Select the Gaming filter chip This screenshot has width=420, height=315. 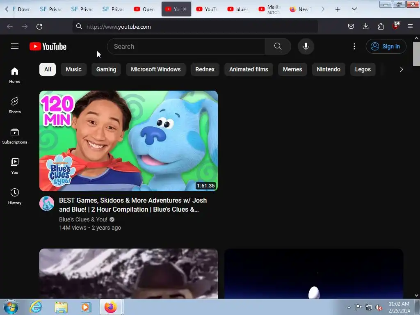click(x=106, y=69)
